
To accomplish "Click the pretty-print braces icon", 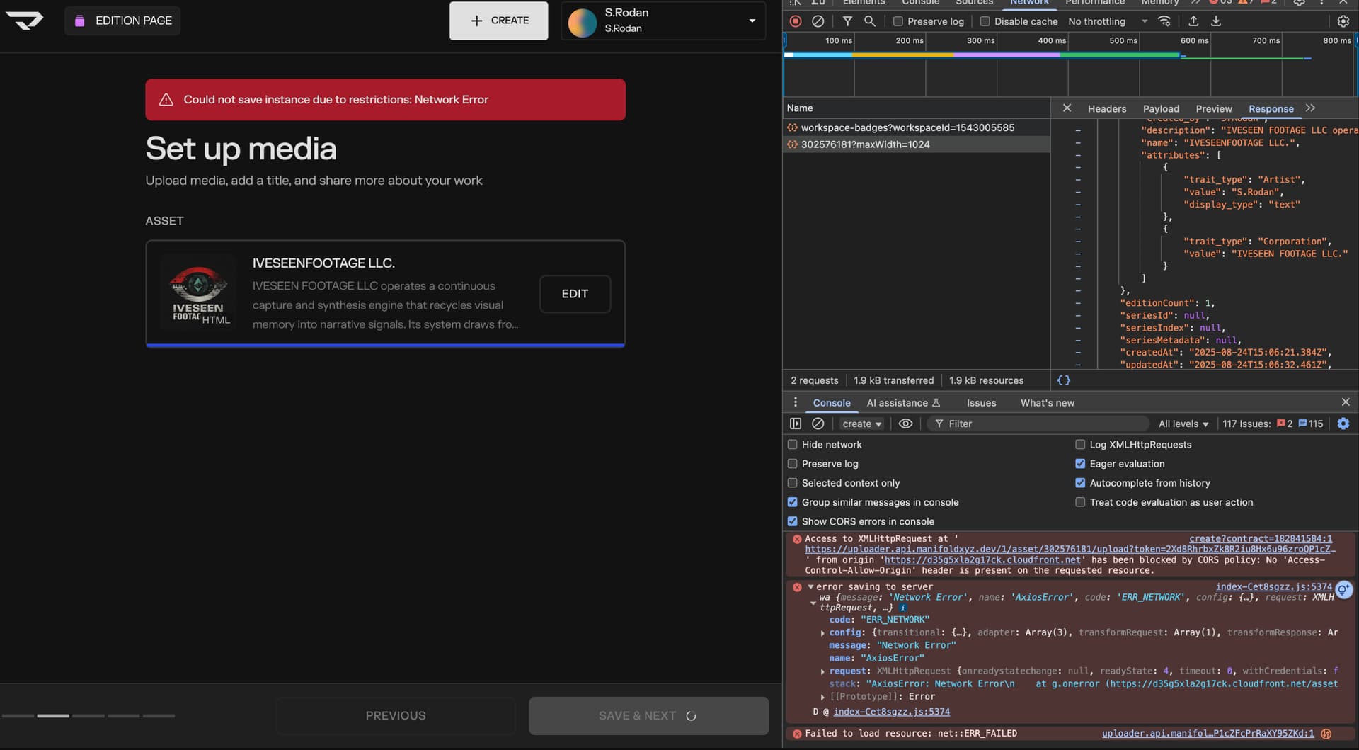I will (x=1063, y=380).
